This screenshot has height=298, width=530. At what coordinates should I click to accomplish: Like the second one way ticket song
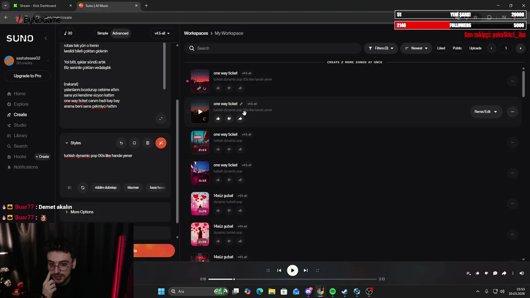coord(218,119)
